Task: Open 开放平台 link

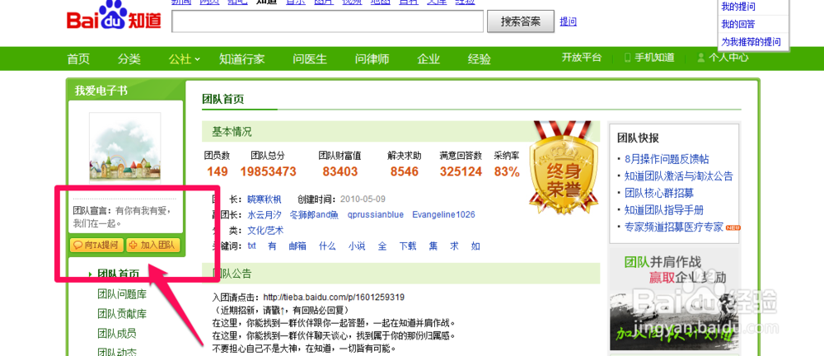Action: (581, 58)
